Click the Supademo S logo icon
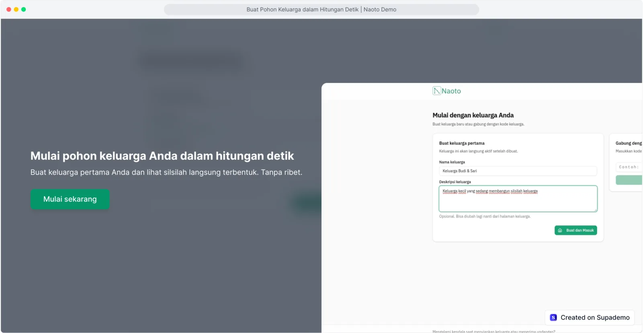 point(553,317)
